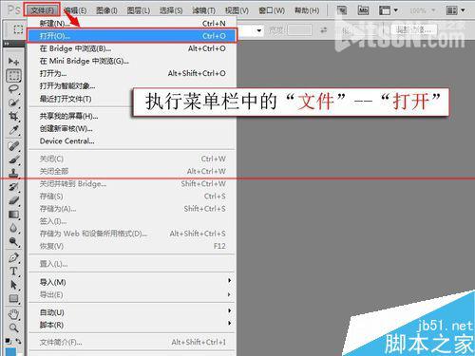Open the style dropdown arrow in options bar

(x=259, y=30)
